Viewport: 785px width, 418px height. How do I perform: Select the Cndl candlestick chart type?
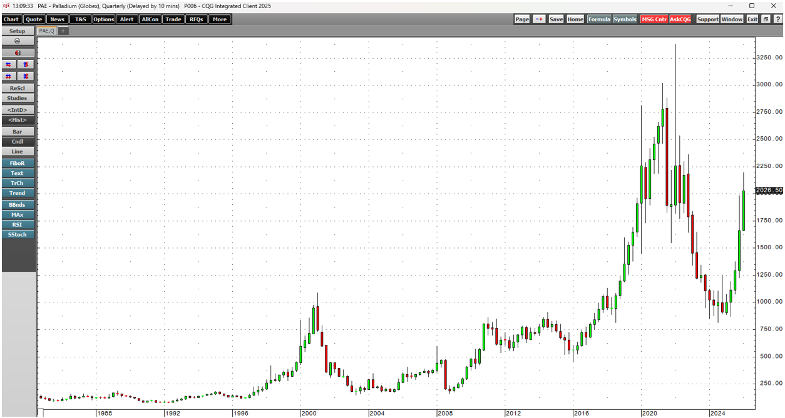[18, 142]
